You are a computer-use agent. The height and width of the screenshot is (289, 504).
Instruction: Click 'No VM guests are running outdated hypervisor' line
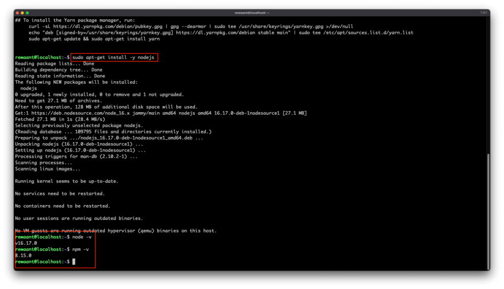tap(116, 231)
